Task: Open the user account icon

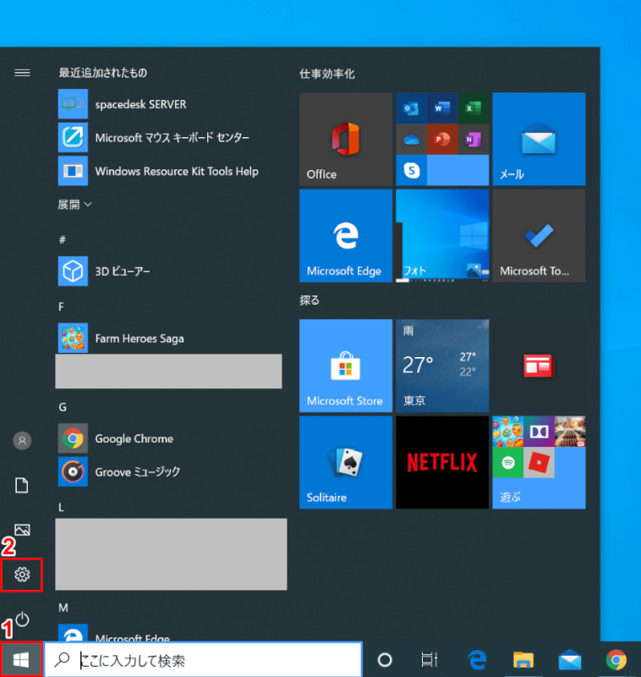Action: click(22, 441)
